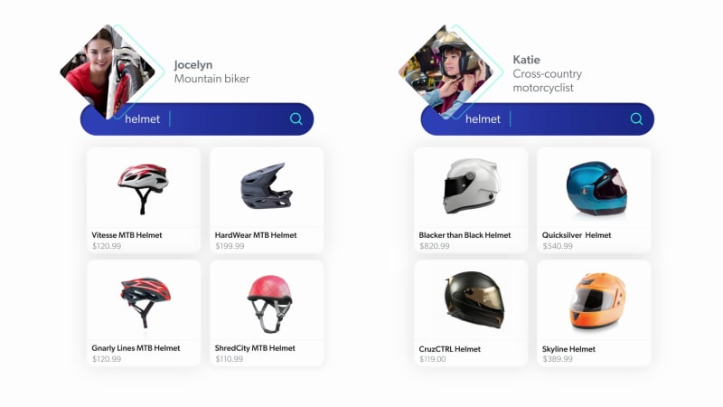Click search icon in Jocelyn's helmet search bar
This screenshot has width=723, height=407.
click(x=296, y=119)
